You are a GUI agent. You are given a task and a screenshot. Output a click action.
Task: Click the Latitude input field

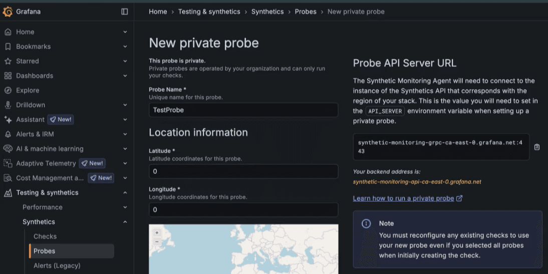243,171
